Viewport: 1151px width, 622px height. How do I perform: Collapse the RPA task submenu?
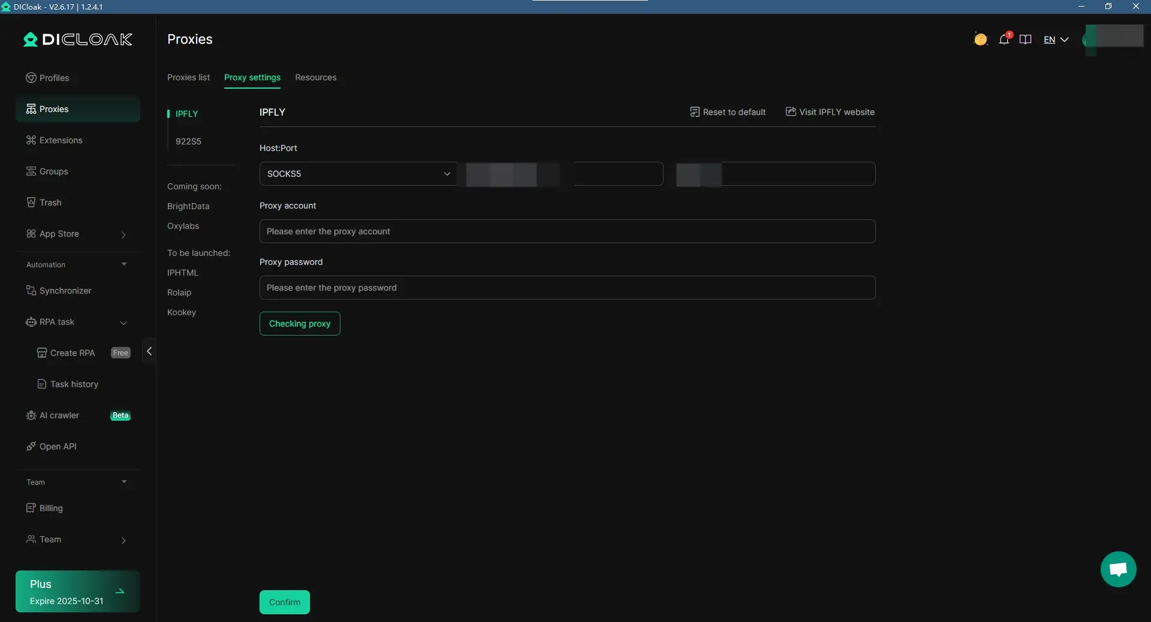pos(123,322)
